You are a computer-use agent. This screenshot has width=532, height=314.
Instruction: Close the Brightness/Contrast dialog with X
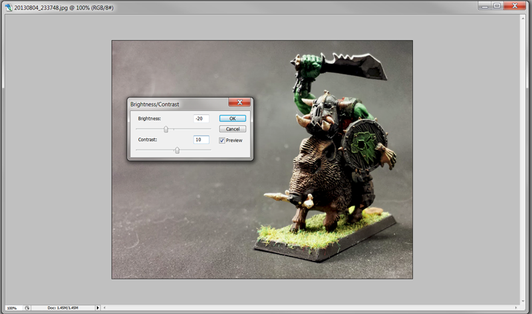coord(239,103)
